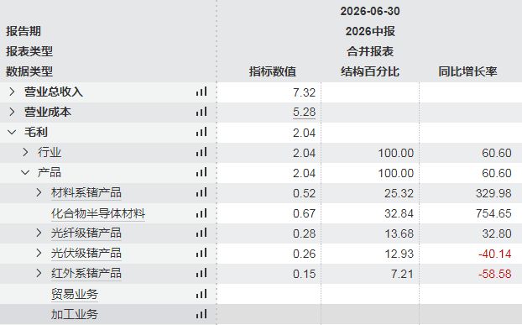Collapse the 毛利 row
The image size is (522, 325).
12,132
